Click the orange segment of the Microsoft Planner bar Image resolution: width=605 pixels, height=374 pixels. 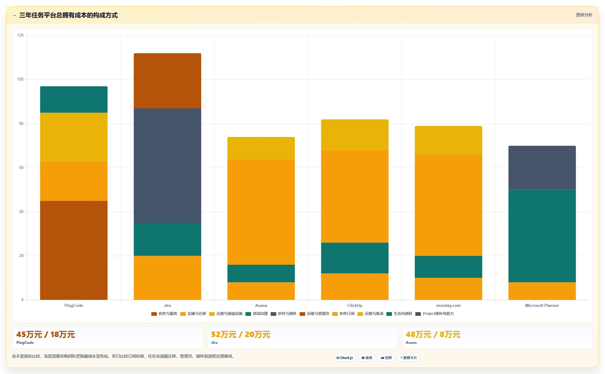[542, 291]
